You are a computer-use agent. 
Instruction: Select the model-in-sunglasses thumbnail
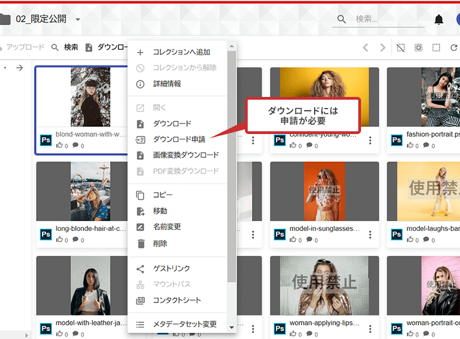pos(325,191)
